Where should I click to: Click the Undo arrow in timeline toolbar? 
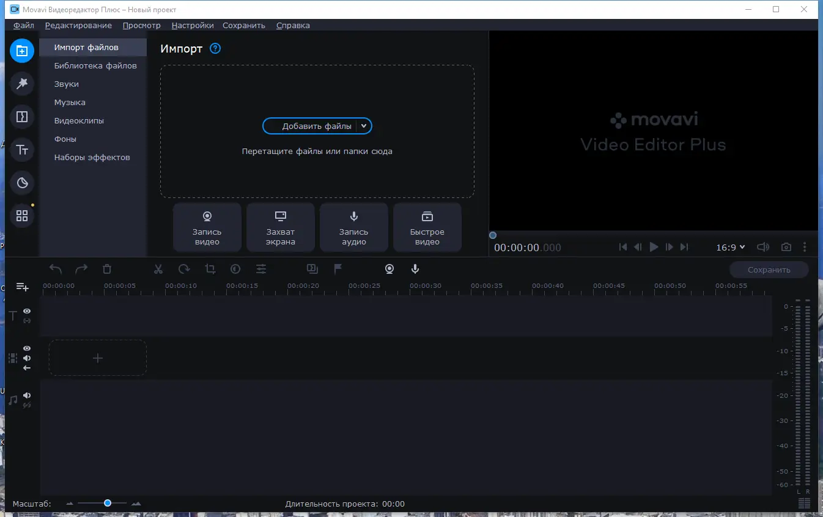coord(56,269)
